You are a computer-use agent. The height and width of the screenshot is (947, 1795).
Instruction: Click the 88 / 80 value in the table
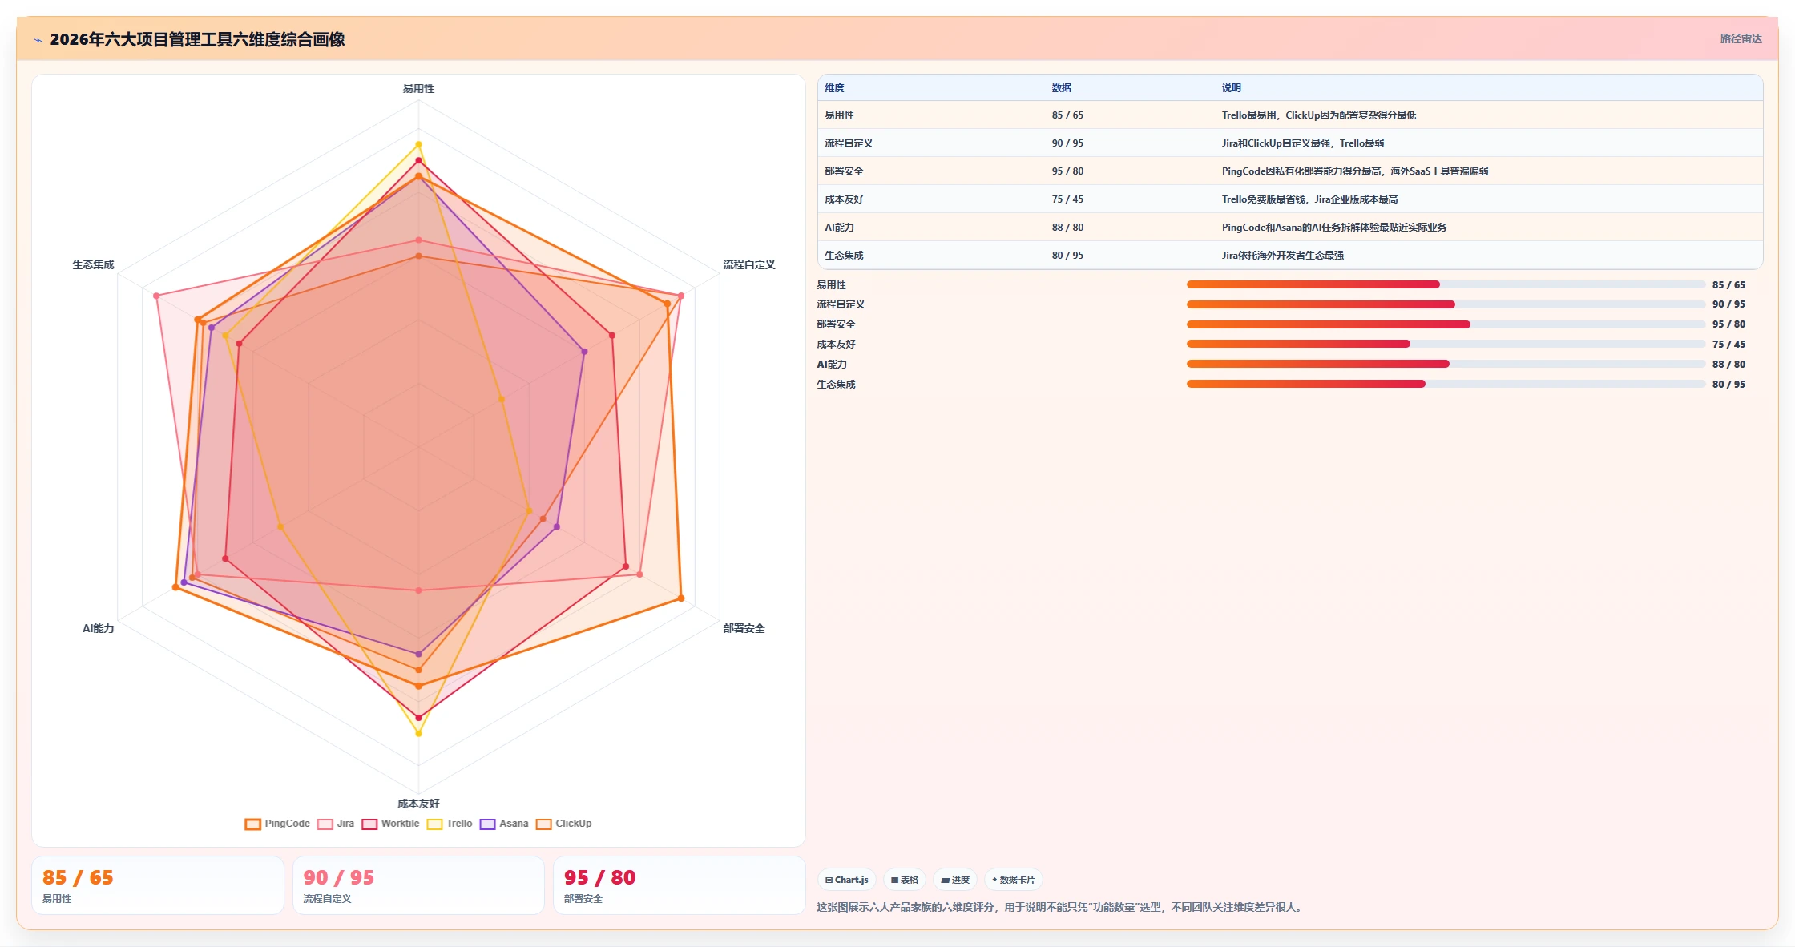(1067, 228)
